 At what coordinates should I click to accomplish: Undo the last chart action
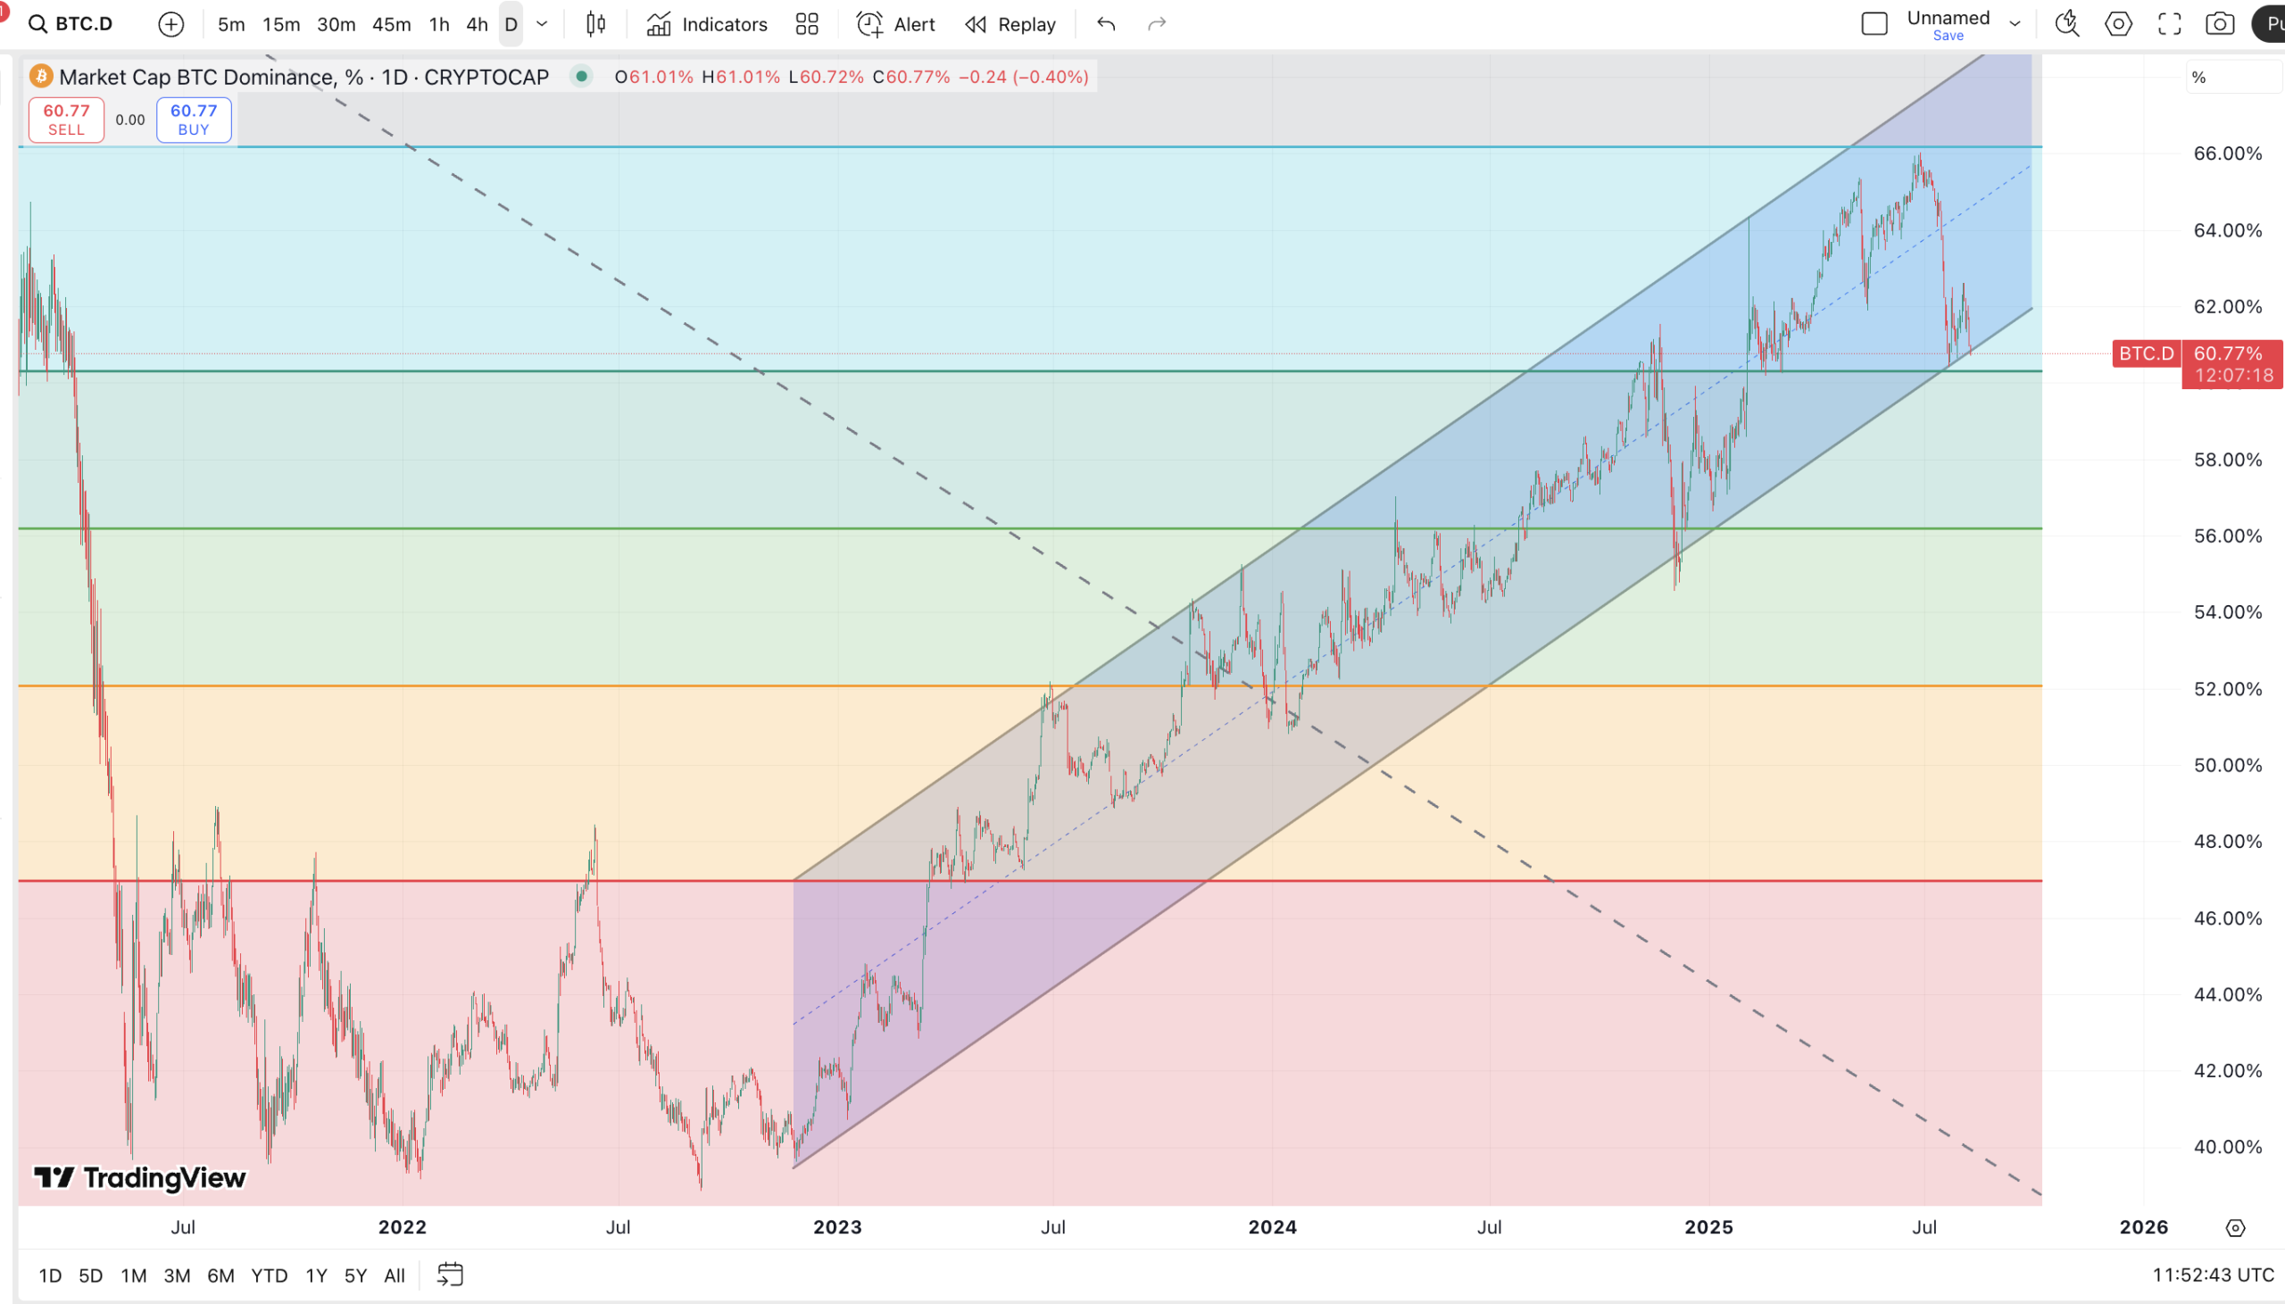pos(1106,24)
